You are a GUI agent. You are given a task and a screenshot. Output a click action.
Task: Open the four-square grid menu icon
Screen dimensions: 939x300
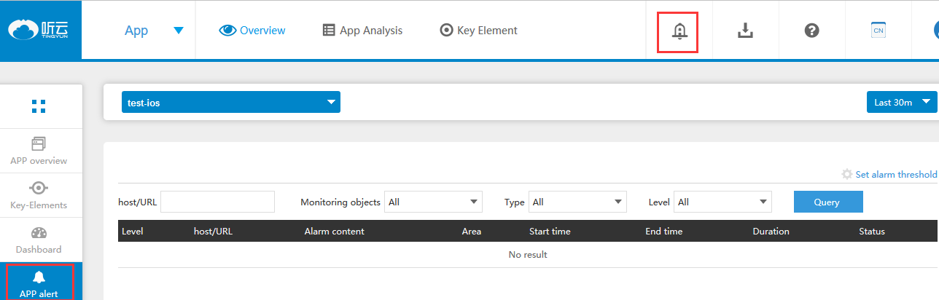point(39,106)
